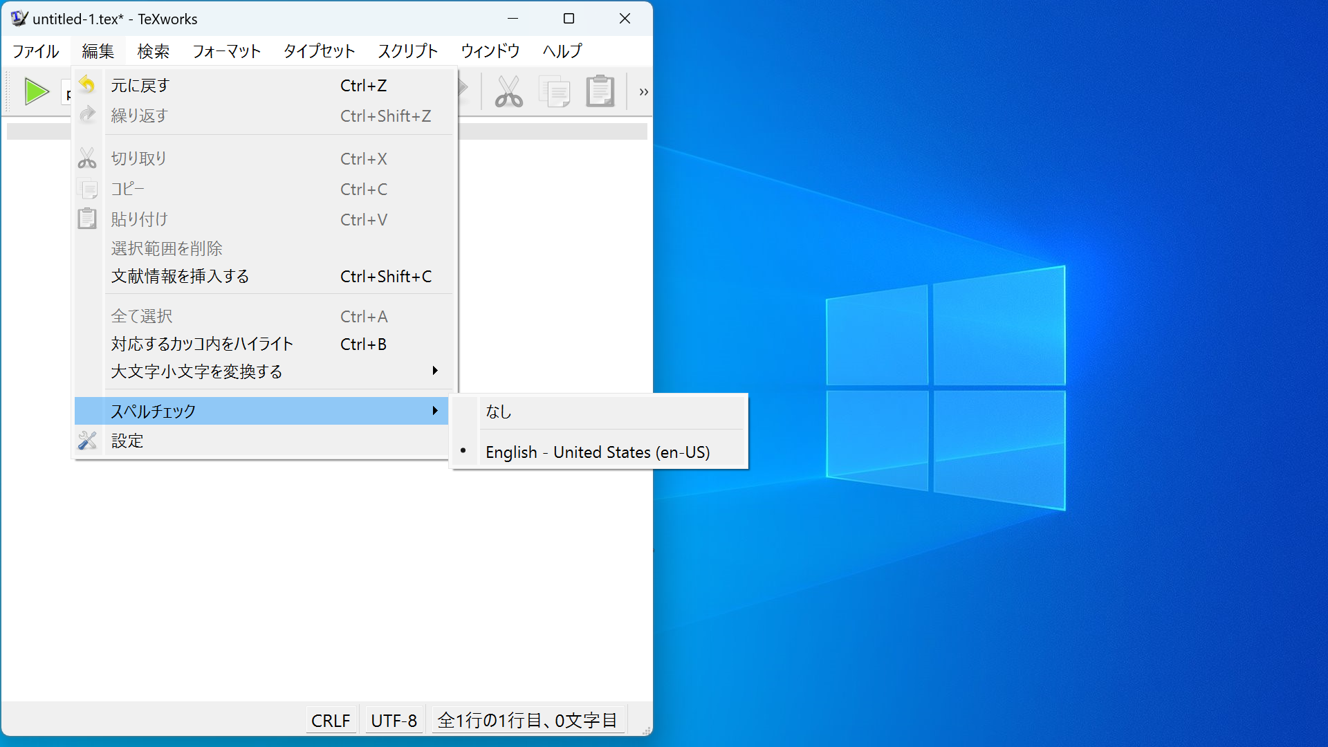Viewport: 1328px width, 747px height.
Task: Click the CRLF line ending indicator
Action: click(x=331, y=720)
